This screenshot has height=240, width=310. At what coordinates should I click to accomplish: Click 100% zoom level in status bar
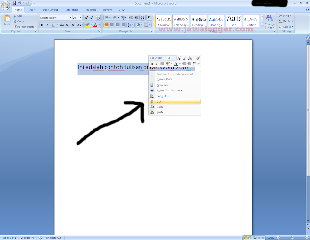[x=271, y=238]
